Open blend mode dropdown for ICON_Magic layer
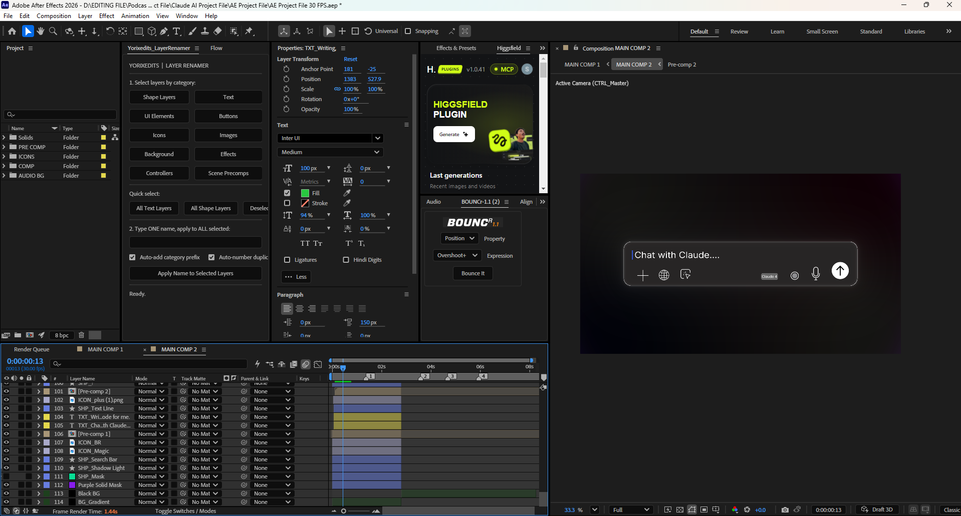This screenshot has height=516, width=961. coord(151,450)
